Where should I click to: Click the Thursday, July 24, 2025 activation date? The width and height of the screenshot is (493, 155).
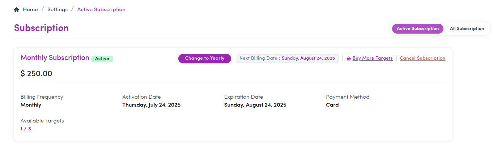pos(152,105)
